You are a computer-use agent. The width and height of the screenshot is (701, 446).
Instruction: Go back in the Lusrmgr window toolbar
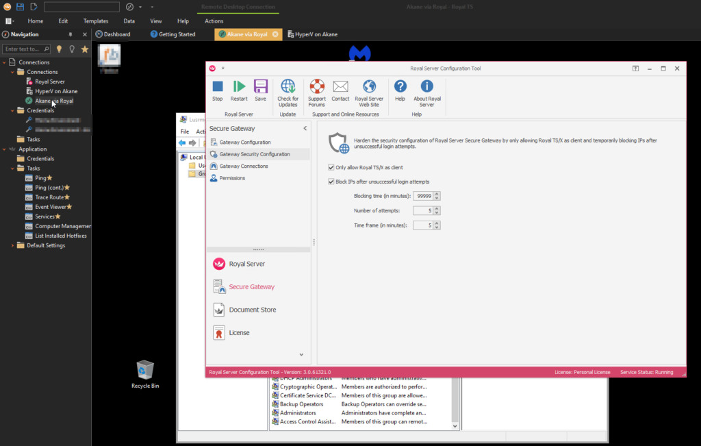pos(182,143)
